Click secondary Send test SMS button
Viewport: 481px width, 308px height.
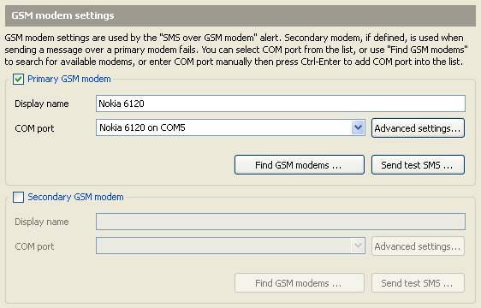(x=418, y=283)
